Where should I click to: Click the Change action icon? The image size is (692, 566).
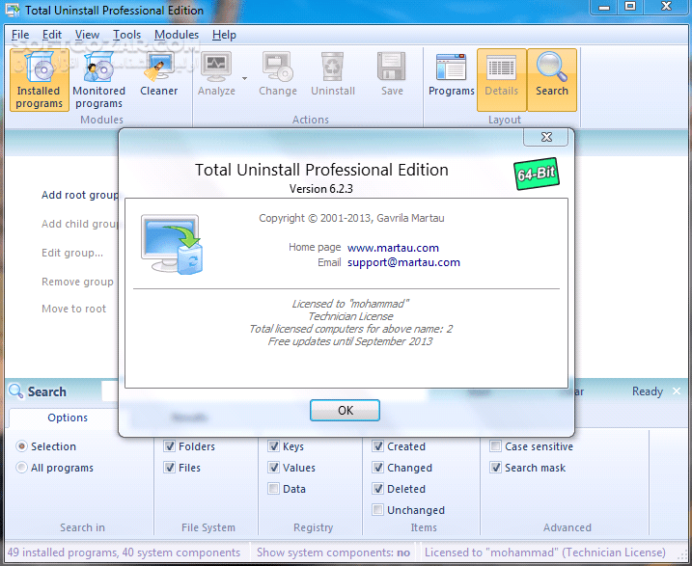278,67
